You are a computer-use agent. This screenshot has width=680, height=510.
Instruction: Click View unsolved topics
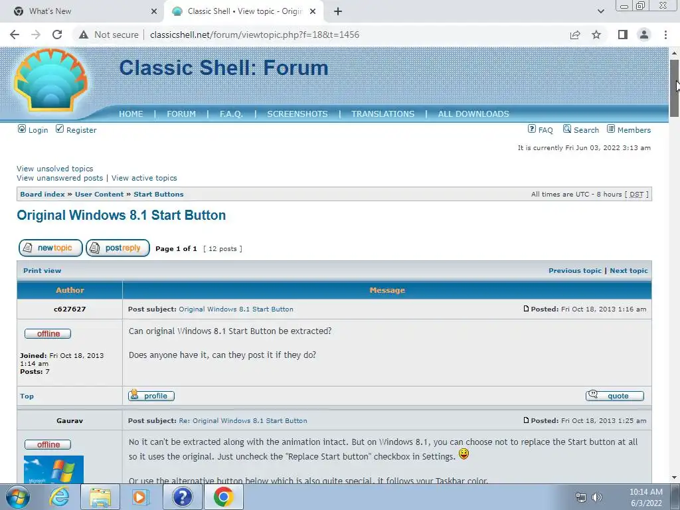(x=54, y=169)
